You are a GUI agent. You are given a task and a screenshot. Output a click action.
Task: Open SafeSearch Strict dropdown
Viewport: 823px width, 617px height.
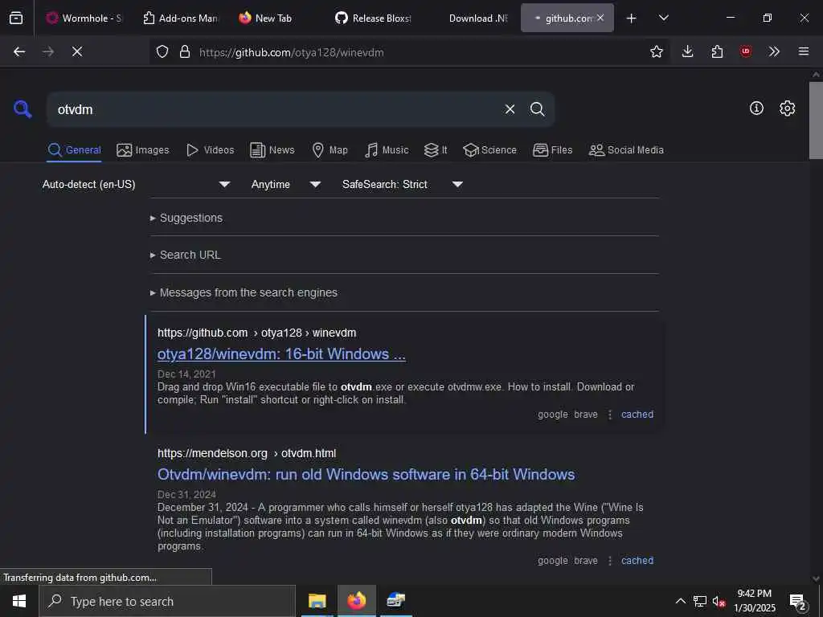click(402, 184)
